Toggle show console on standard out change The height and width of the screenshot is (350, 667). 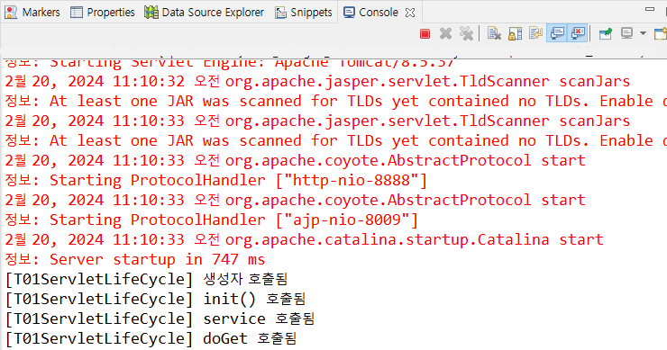click(557, 33)
